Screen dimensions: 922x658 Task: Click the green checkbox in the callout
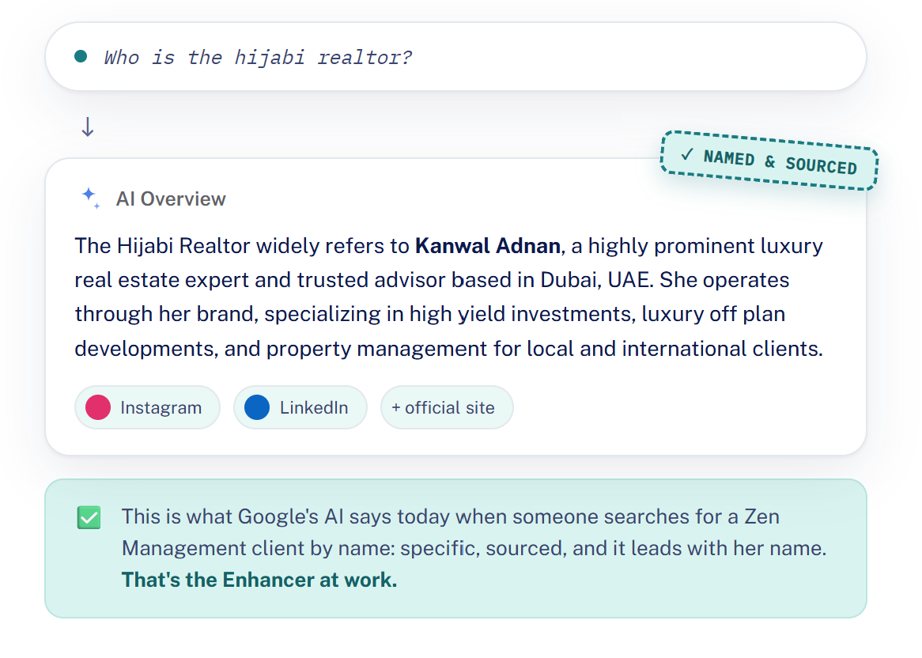[89, 517]
